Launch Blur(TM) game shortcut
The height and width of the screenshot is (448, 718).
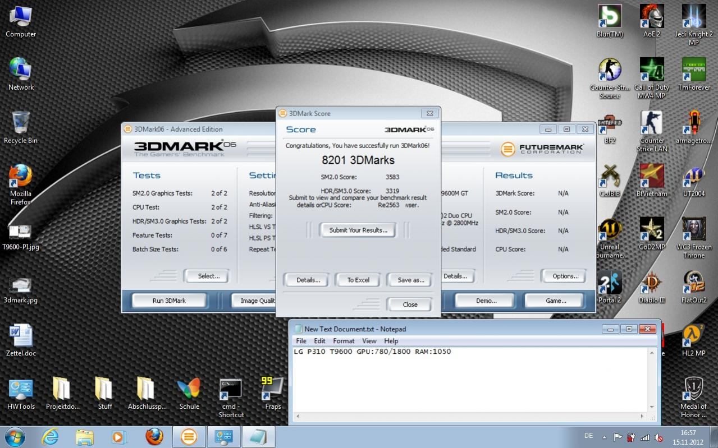point(610,21)
